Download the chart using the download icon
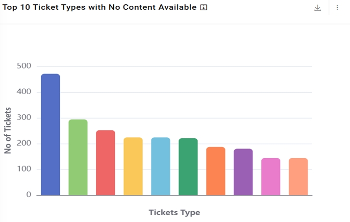 (x=318, y=8)
